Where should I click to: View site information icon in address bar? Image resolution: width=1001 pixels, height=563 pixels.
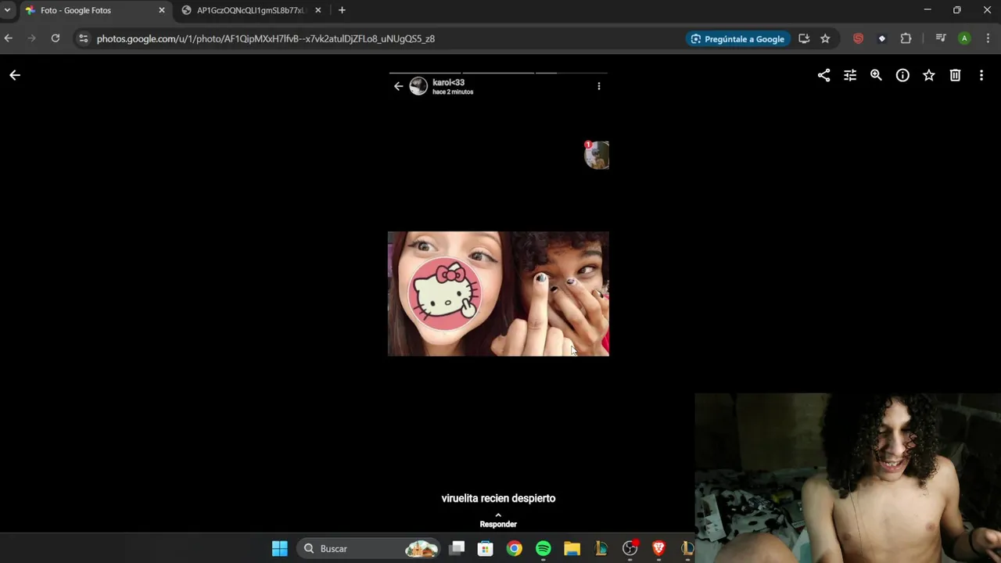coord(84,38)
